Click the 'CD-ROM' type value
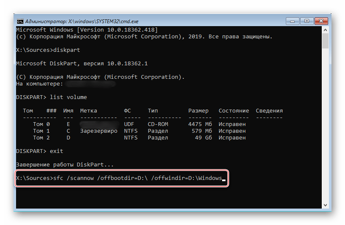This screenshot has height=225, width=345. tap(158, 124)
